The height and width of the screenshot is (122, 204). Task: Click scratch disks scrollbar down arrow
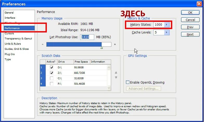(x=109, y=88)
